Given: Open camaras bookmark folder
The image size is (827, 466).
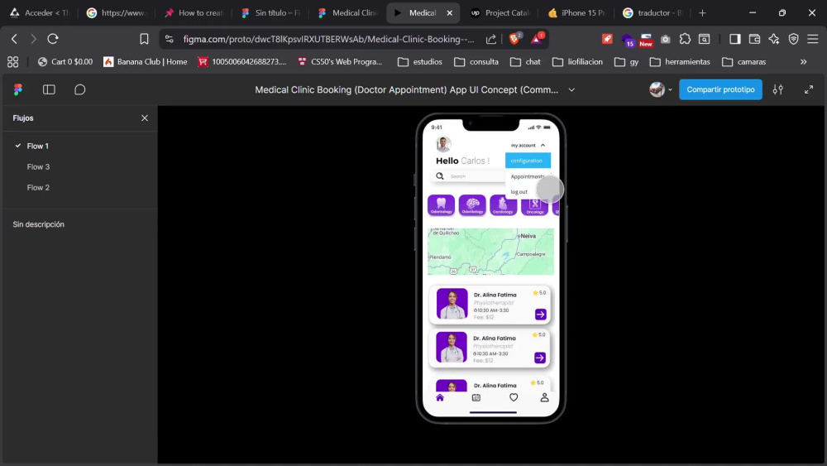Looking at the screenshot, I should (x=743, y=62).
